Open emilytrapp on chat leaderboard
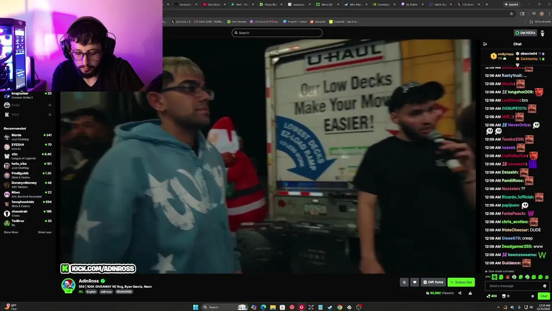This screenshot has height=311, width=552. tap(506, 54)
